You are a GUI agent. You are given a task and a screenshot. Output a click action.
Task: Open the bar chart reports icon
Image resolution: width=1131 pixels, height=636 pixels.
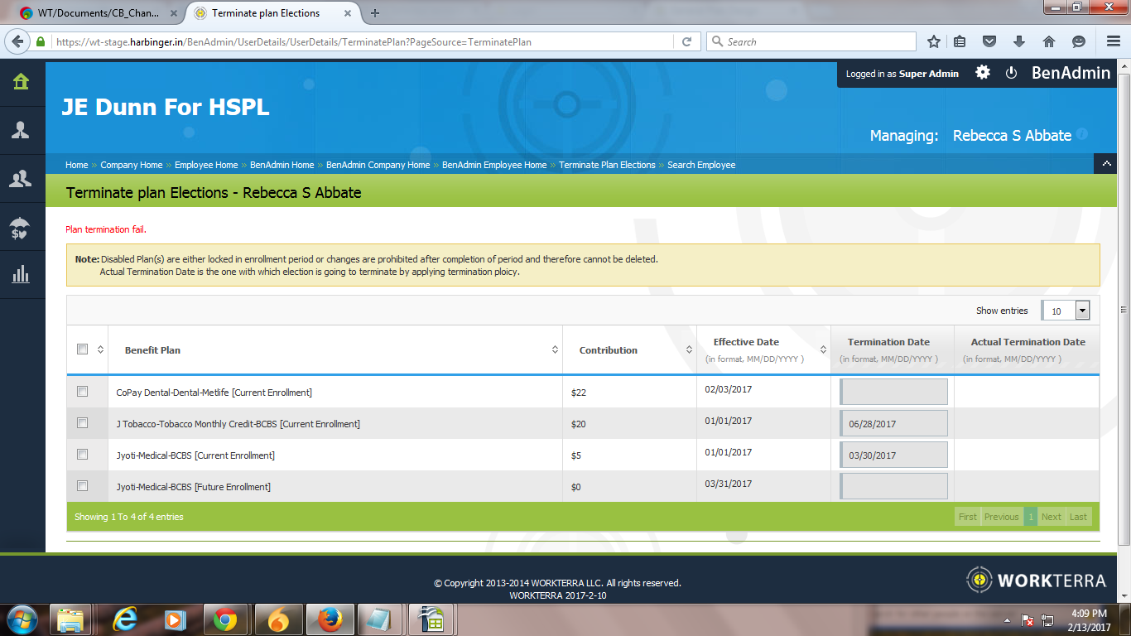tap(21, 275)
